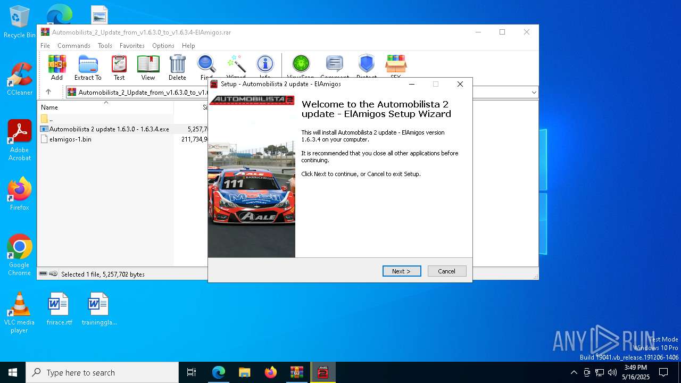
Task: Go up one folder level in WinRAR
Action: click(48, 92)
